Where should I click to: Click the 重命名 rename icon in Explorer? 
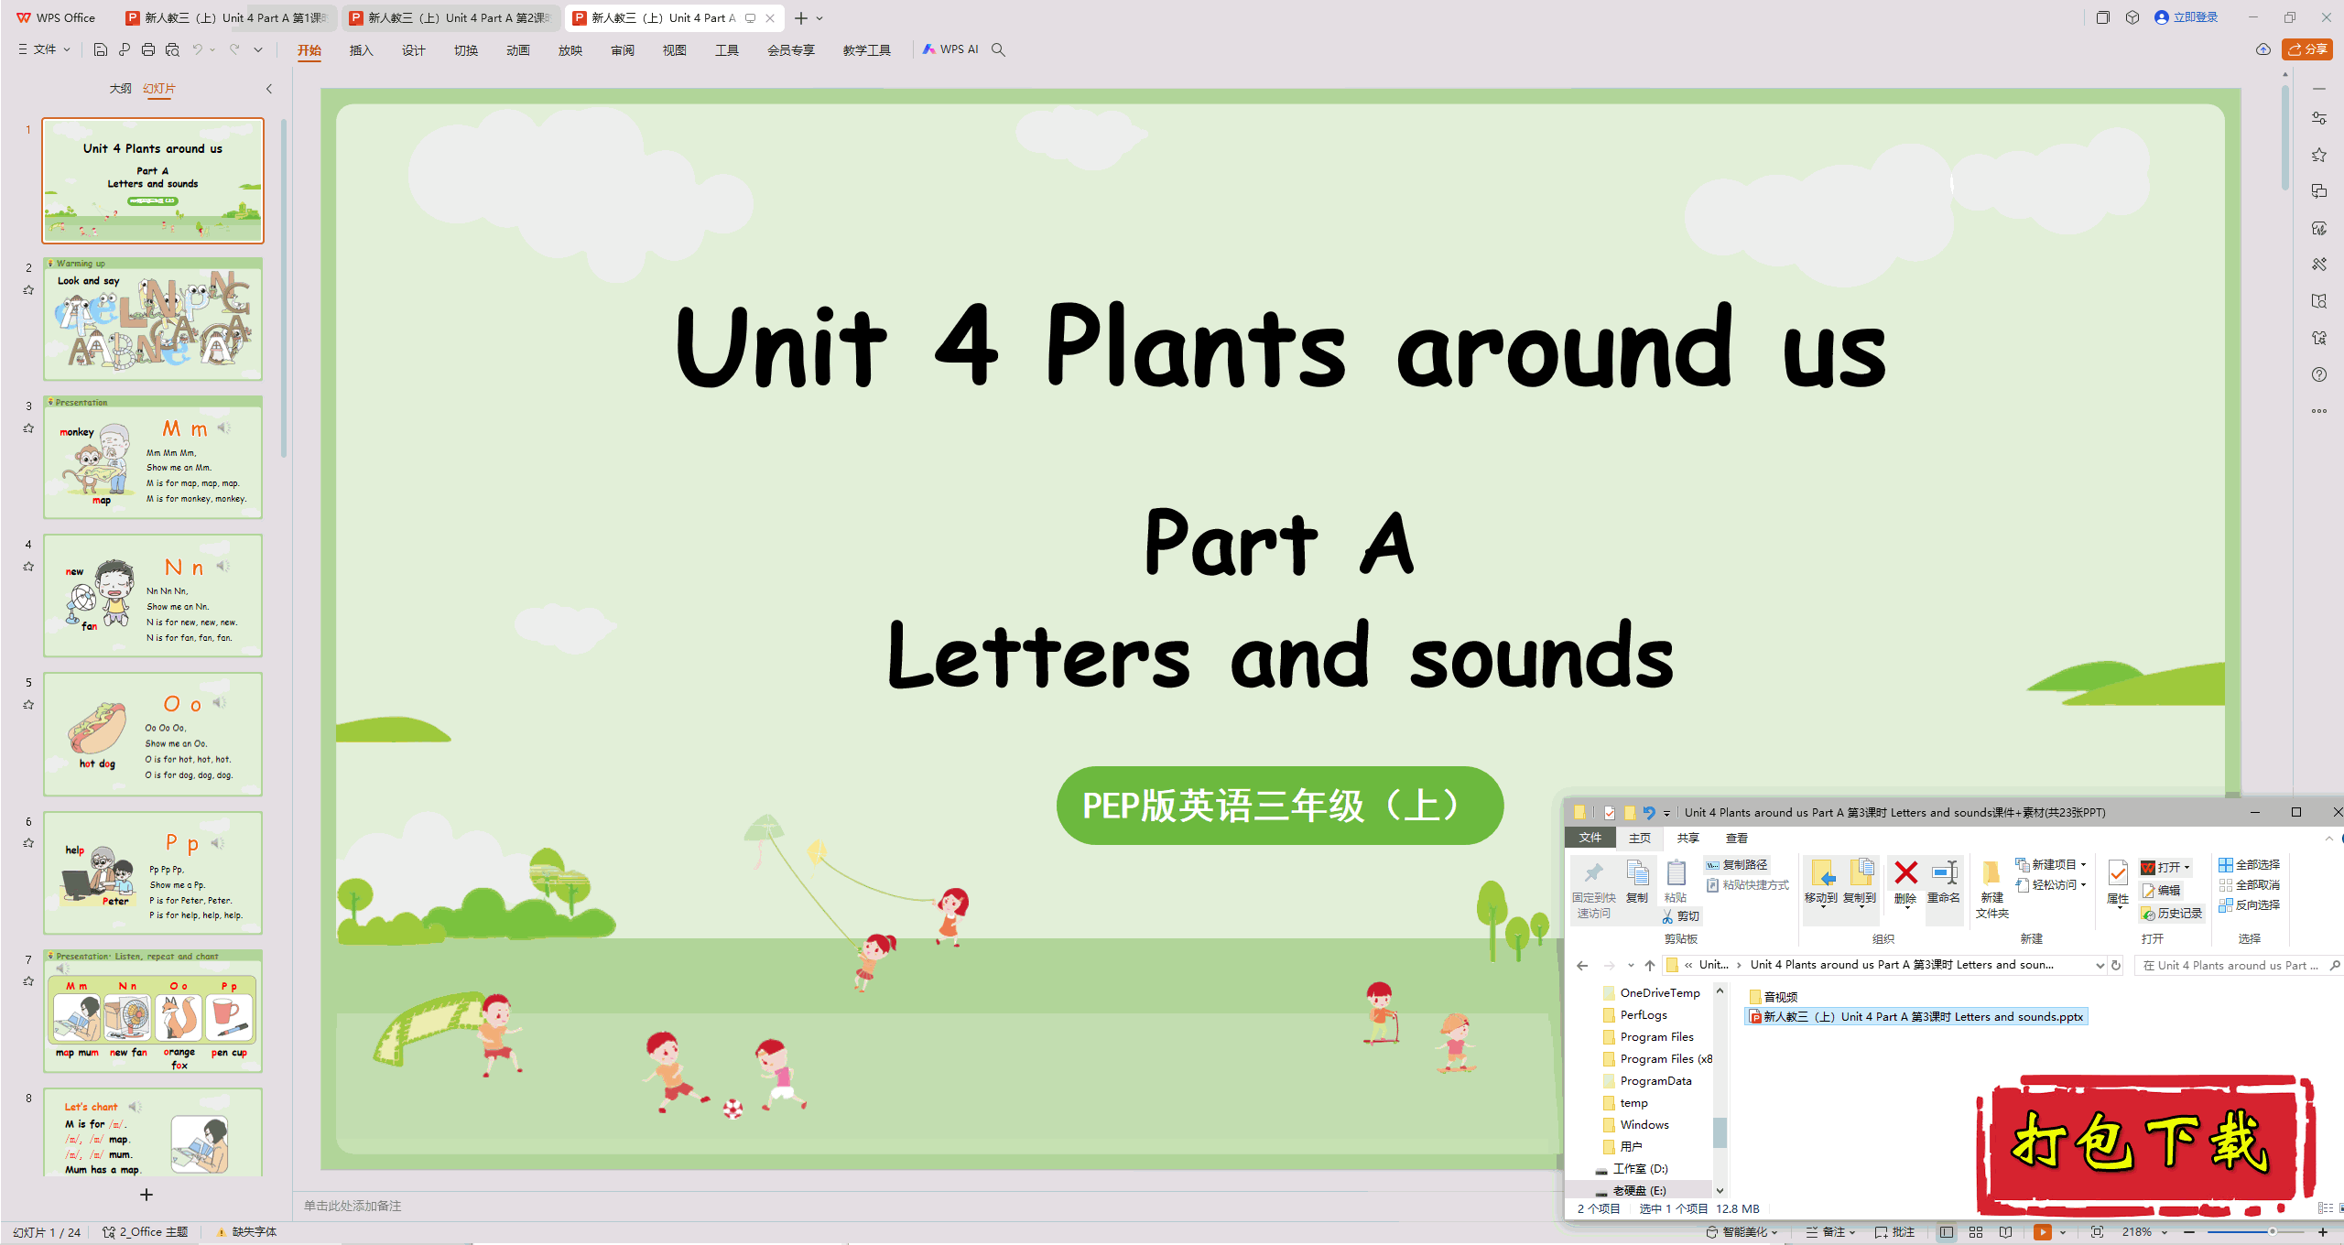tap(1944, 883)
